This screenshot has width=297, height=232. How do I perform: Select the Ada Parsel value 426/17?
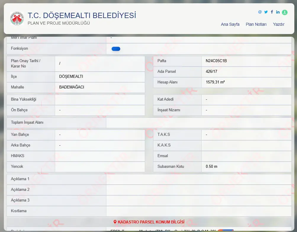[x=211, y=71]
